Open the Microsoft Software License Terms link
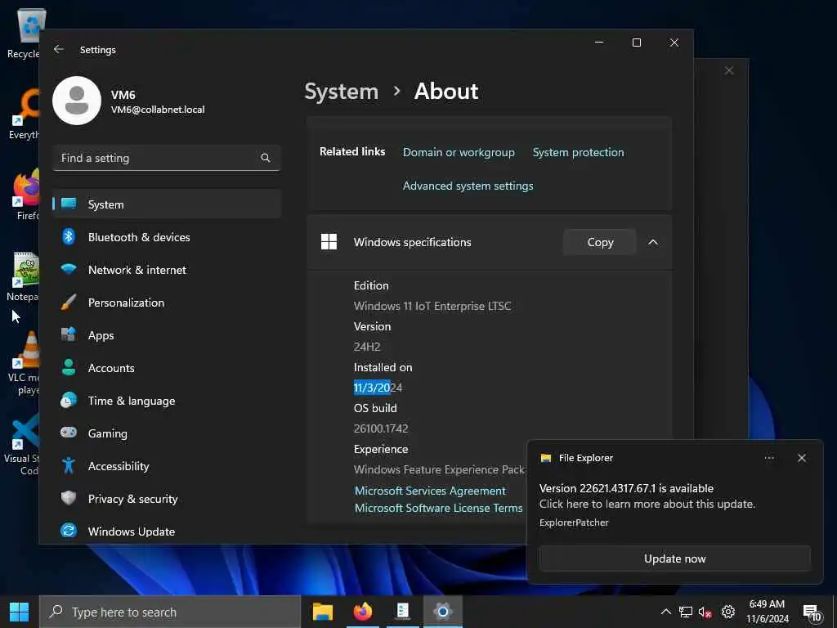 pyautogui.click(x=439, y=508)
